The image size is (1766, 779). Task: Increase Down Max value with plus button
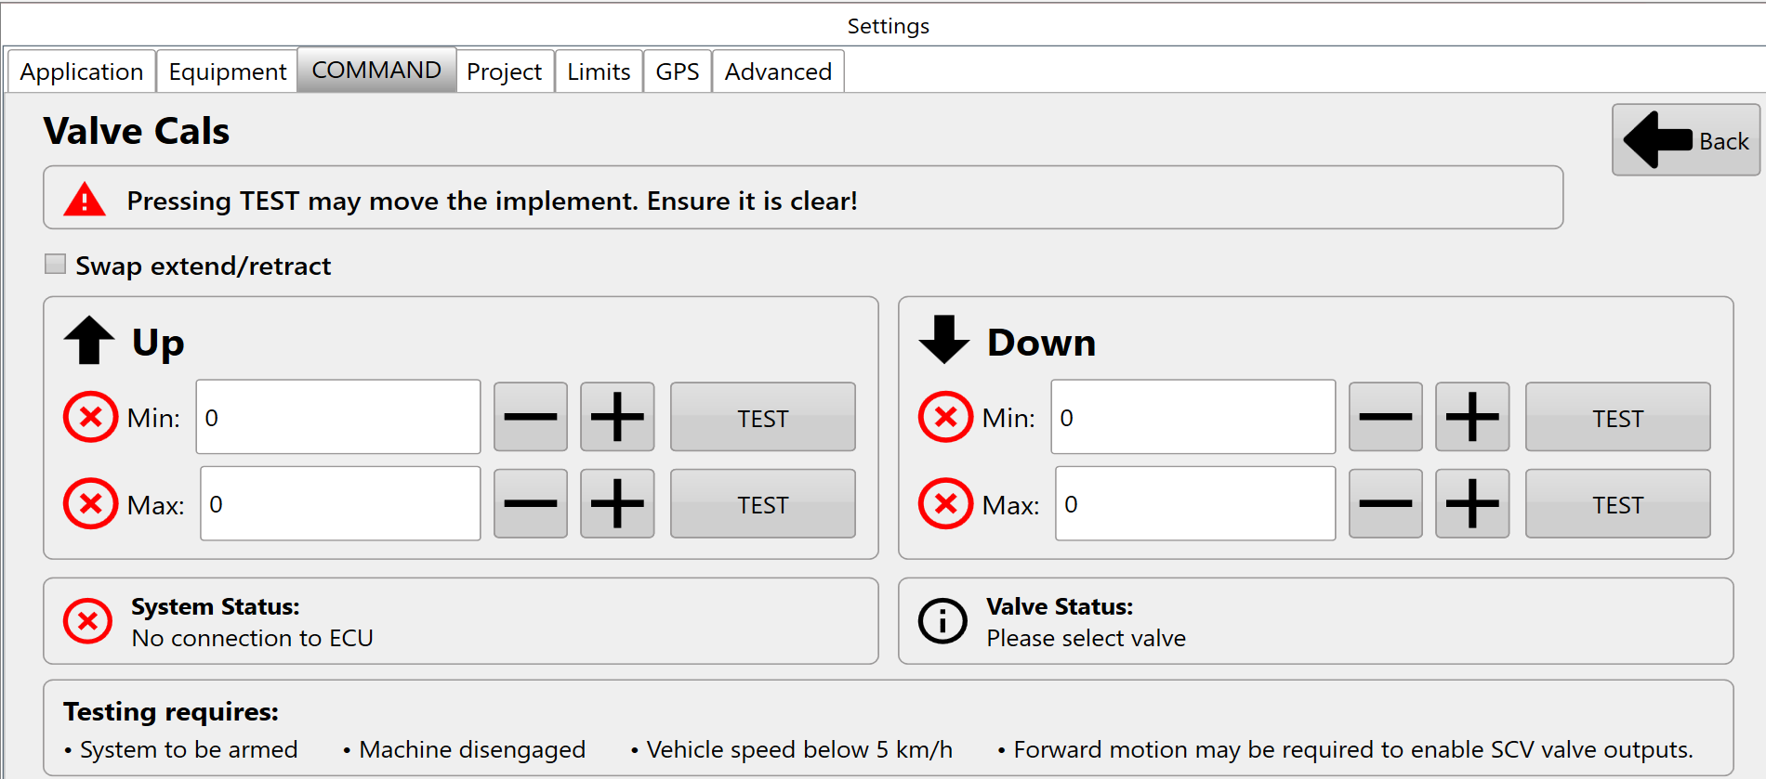[x=1472, y=503]
